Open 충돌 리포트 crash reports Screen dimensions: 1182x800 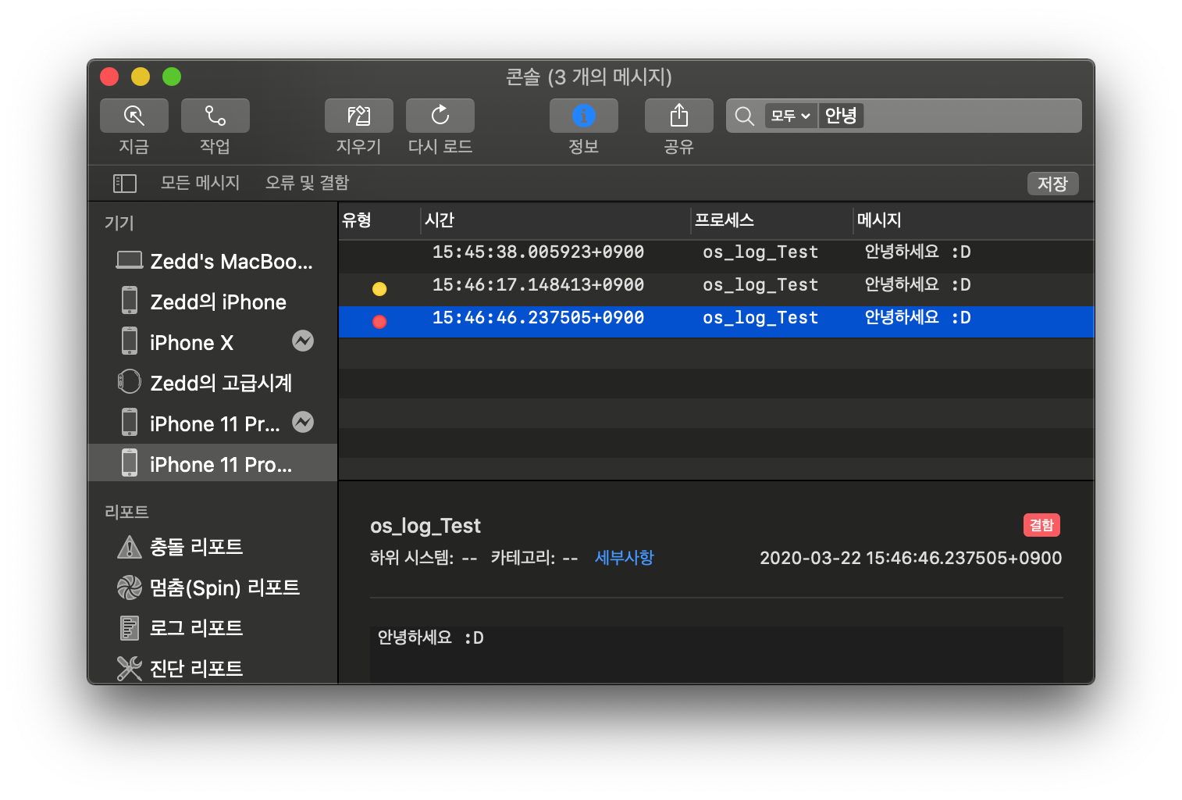tap(213, 547)
